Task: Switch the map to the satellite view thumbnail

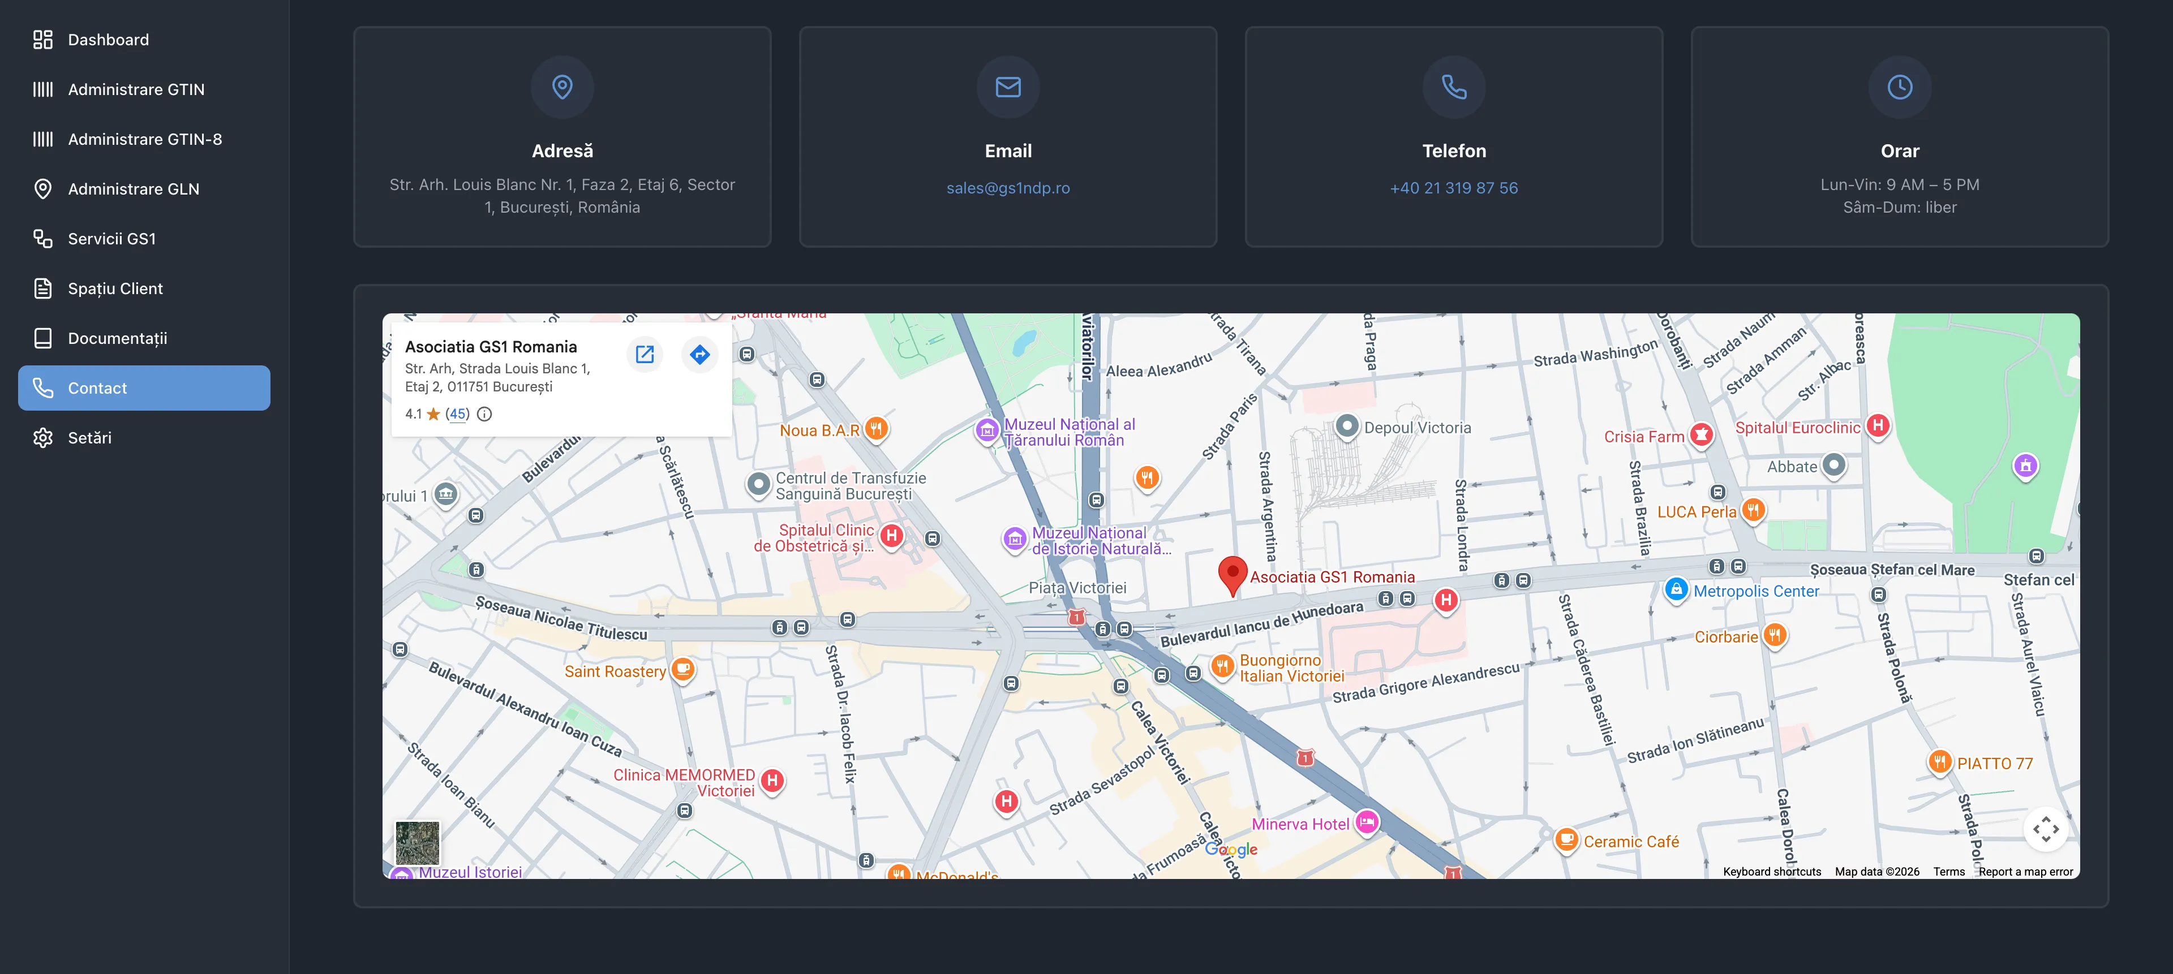Action: 418,842
